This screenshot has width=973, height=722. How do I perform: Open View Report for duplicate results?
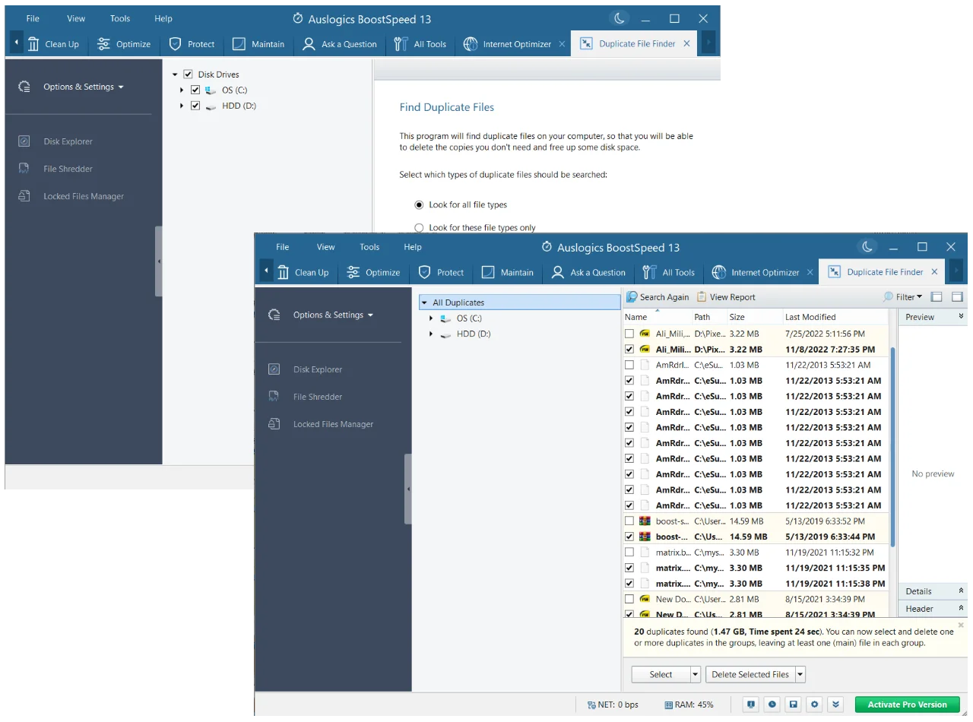click(x=726, y=297)
